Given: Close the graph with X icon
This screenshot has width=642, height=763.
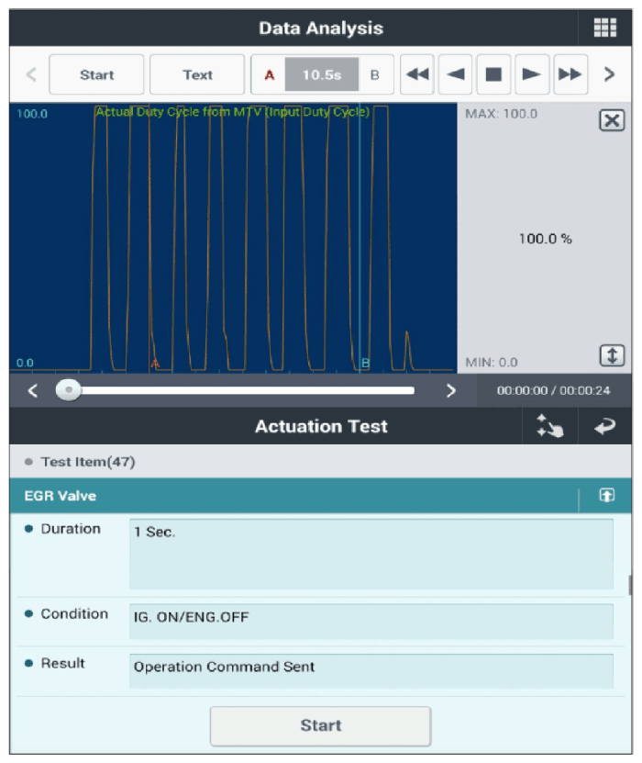Looking at the screenshot, I should click(x=611, y=120).
